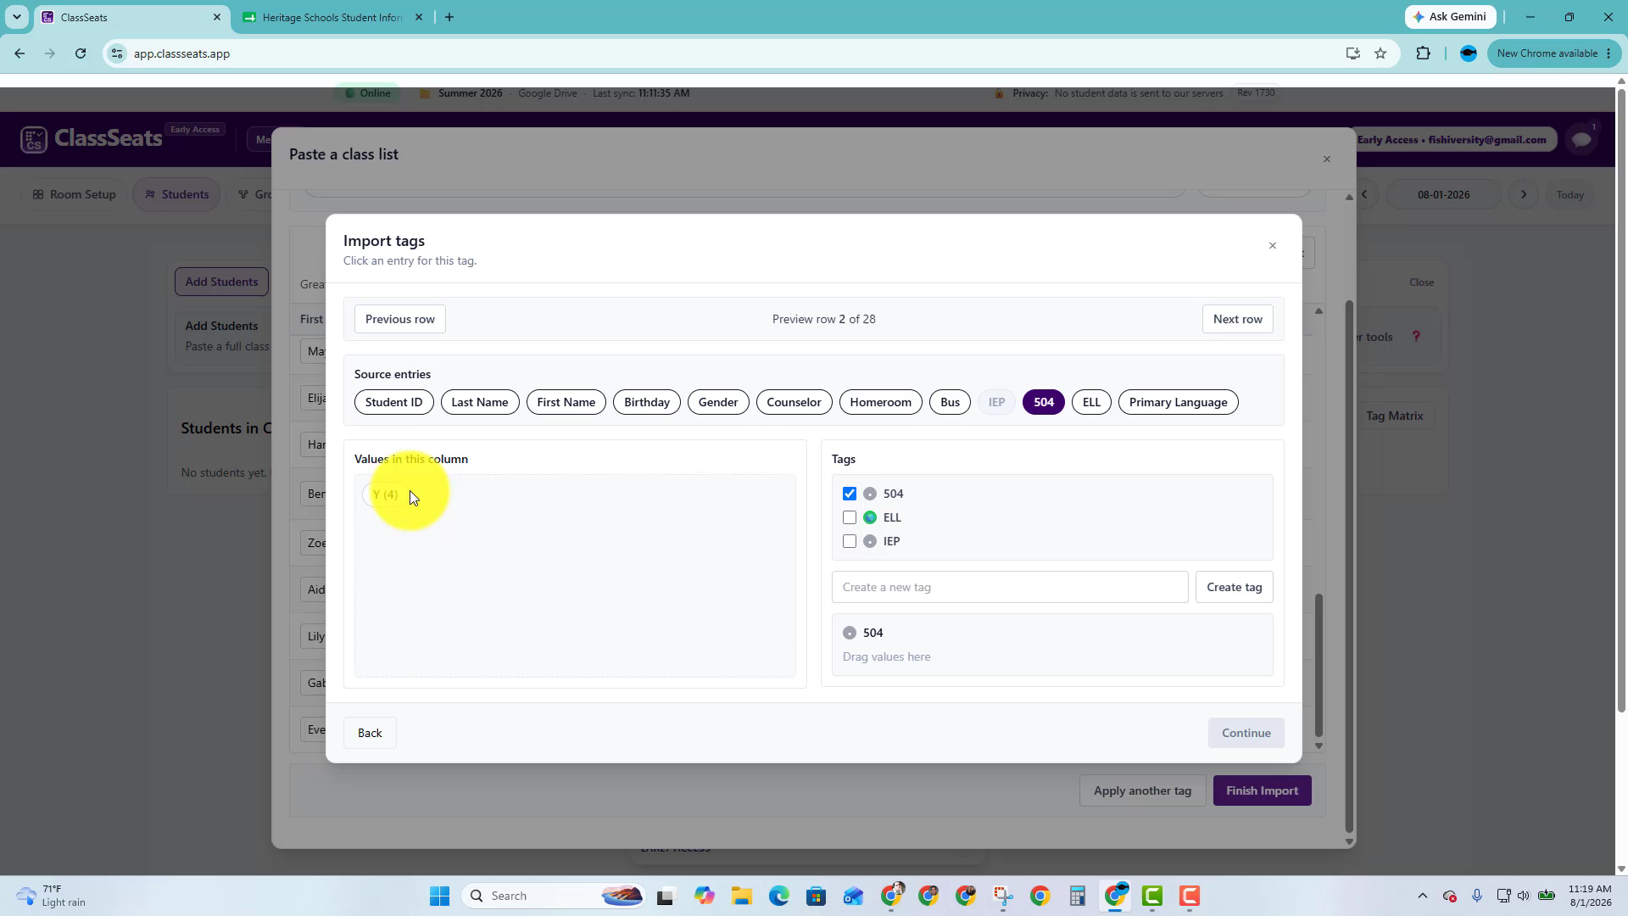Close the Paste a class list panel
This screenshot has height=916, width=1628.
pyautogui.click(x=1327, y=159)
